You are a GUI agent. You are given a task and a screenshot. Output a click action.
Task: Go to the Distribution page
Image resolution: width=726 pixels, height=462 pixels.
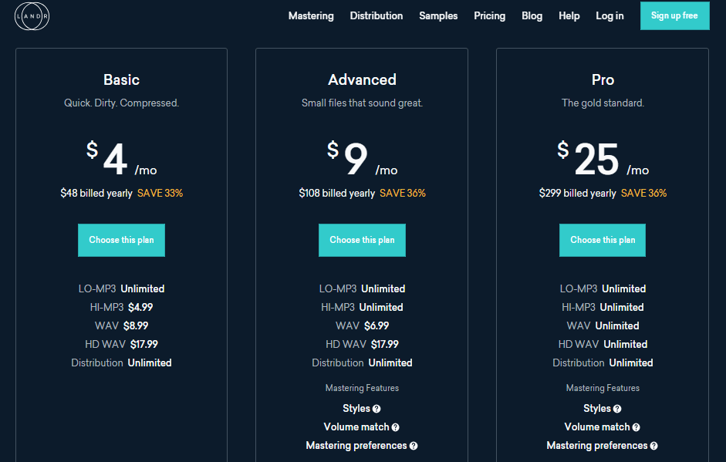376,15
